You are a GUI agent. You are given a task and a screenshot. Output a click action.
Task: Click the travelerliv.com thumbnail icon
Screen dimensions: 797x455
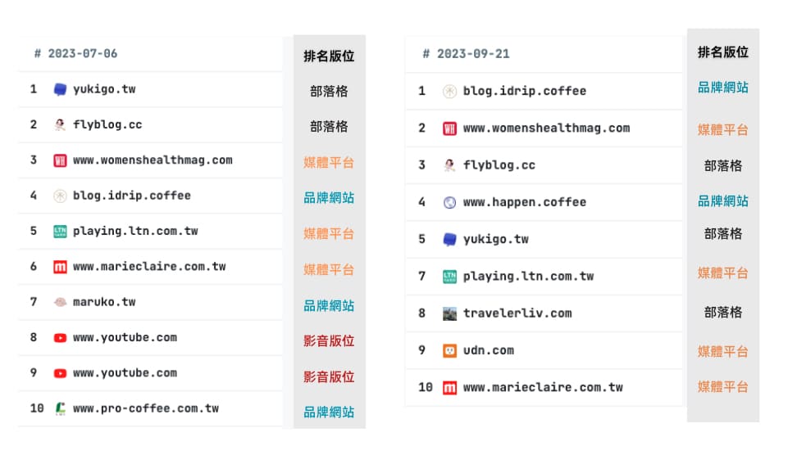coord(449,313)
